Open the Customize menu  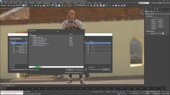click(69, 3)
